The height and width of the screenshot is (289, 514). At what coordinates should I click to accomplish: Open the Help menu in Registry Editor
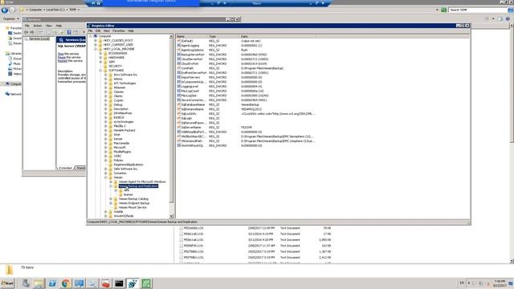pyautogui.click(x=131, y=31)
